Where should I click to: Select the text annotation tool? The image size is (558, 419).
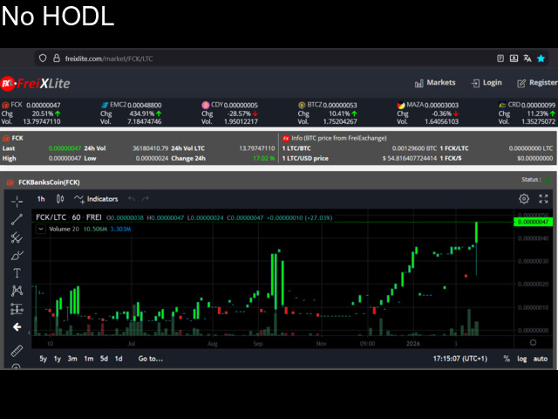point(17,273)
